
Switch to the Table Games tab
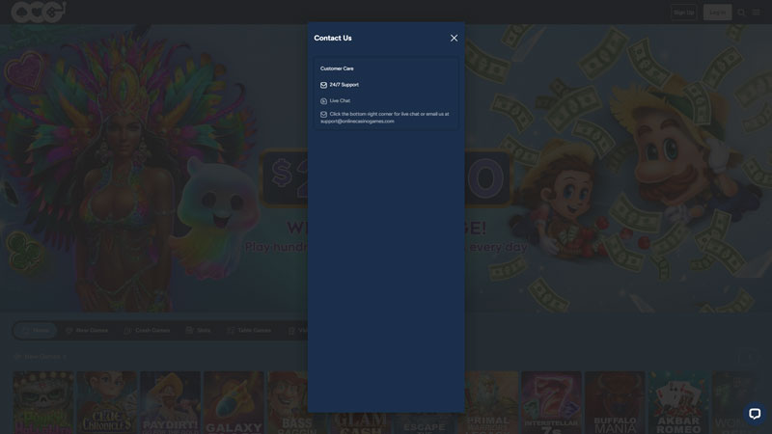[249, 330]
